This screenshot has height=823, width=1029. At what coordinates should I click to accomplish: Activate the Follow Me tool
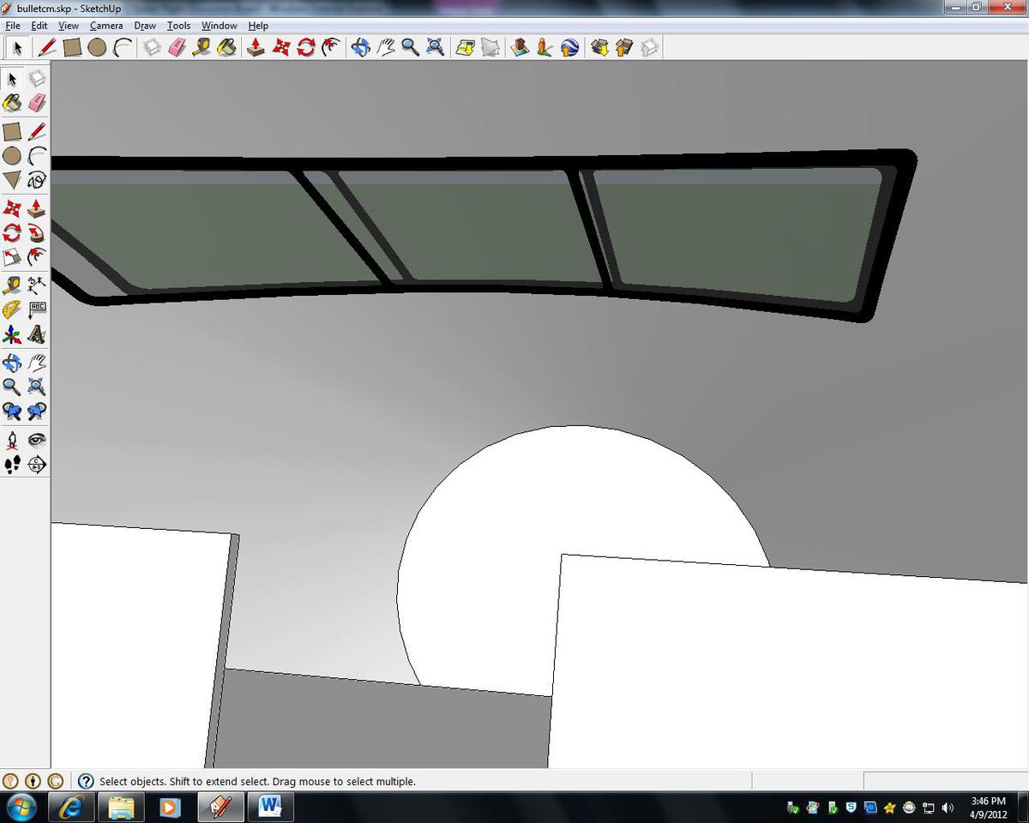[37, 233]
